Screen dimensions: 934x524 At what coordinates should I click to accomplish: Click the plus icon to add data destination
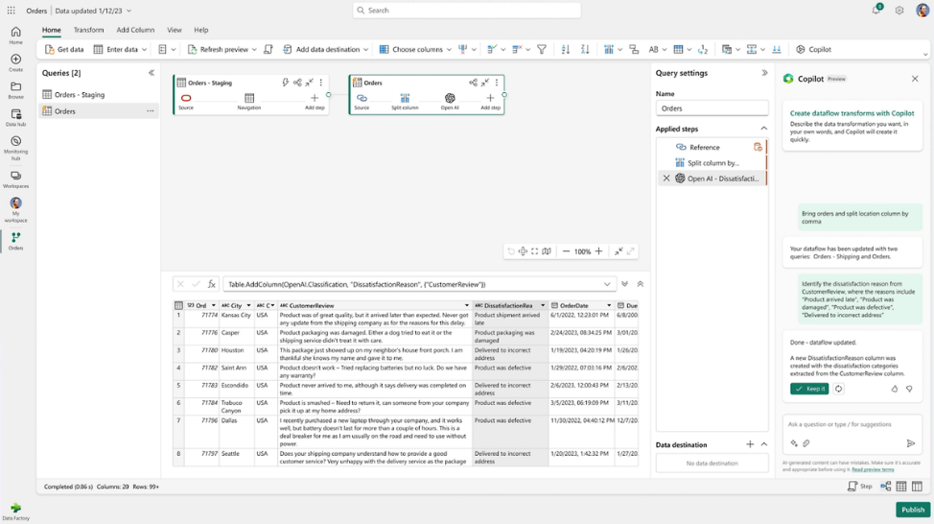pyautogui.click(x=750, y=444)
